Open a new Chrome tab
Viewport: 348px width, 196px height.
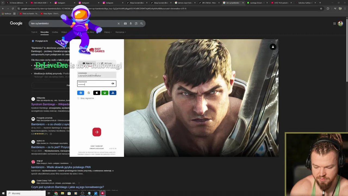pos(320,3)
